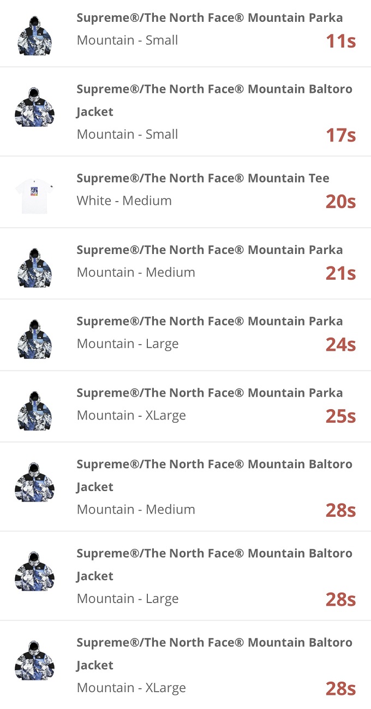Open the Mountain Parka Large jacket thumbnail
This screenshot has width=371, height=709.
pyautogui.click(x=35, y=339)
